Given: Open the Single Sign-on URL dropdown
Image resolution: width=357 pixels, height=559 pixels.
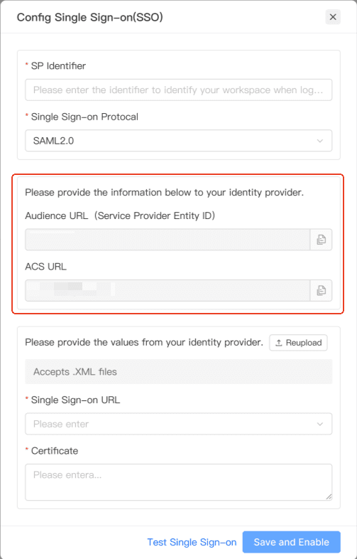Looking at the screenshot, I should click(x=178, y=424).
